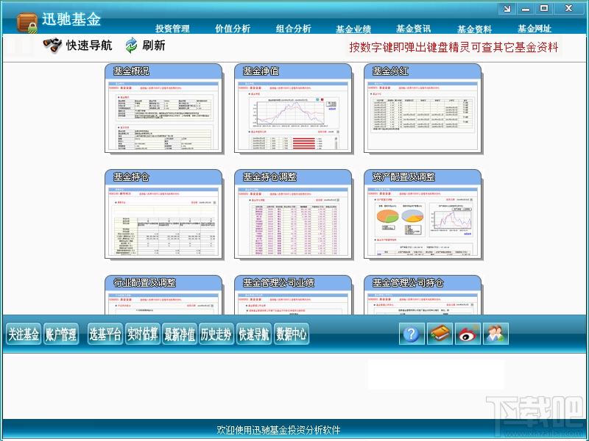This screenshot has height=441, width=589.
Task: Open the 基金管理公司持仓 thumbnail card
Action: click(x=423, y=295)
